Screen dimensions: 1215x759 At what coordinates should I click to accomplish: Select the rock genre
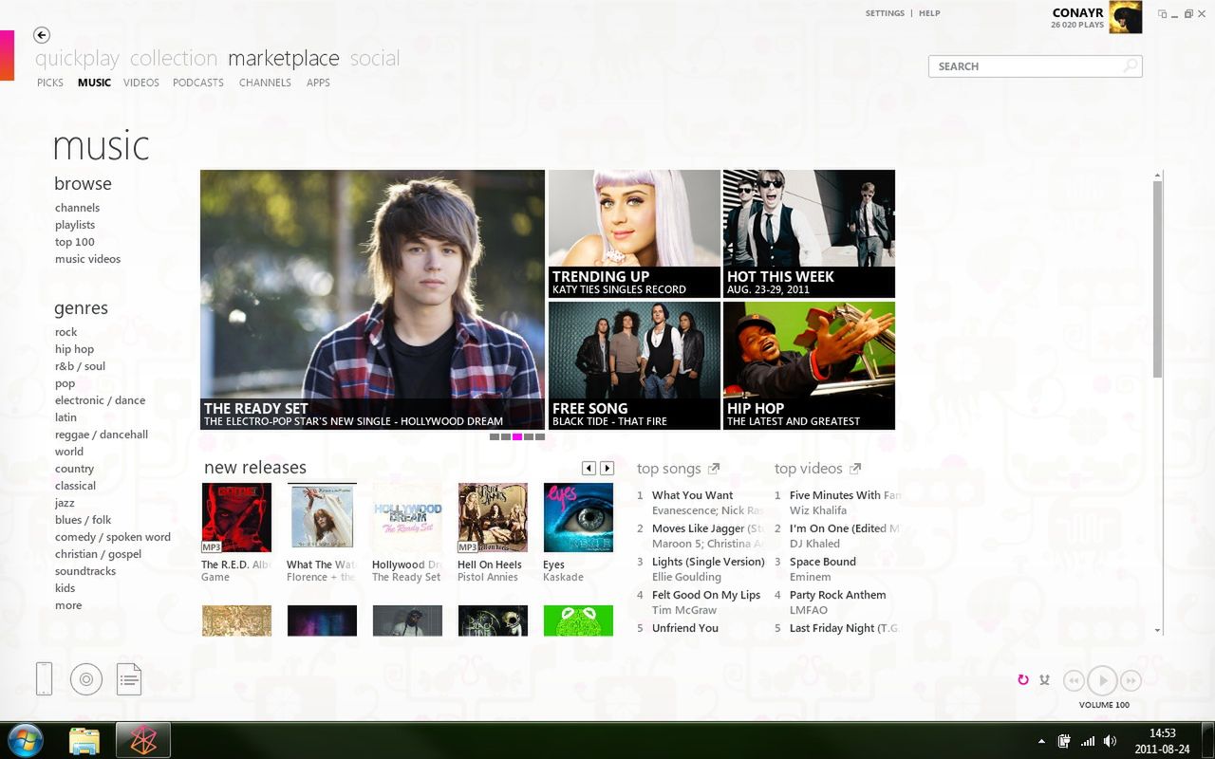click(65, 332)
